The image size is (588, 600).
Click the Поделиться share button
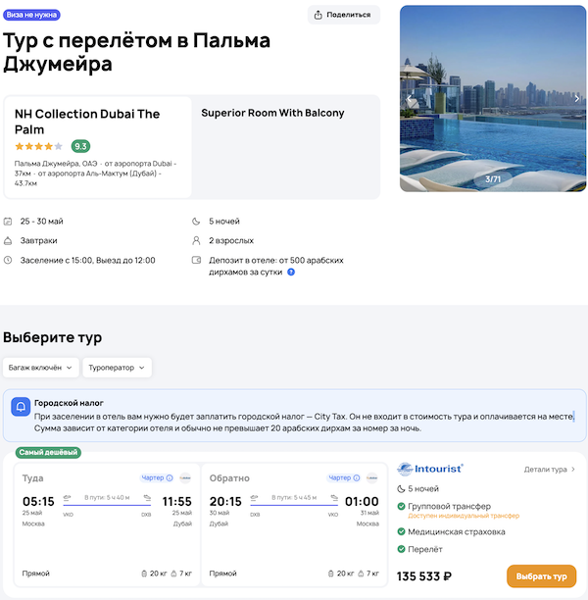coord(343,15)
